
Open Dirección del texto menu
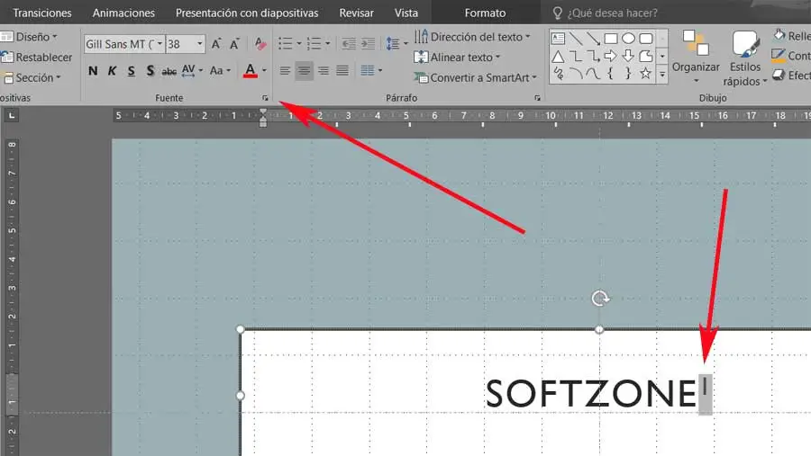472,37
